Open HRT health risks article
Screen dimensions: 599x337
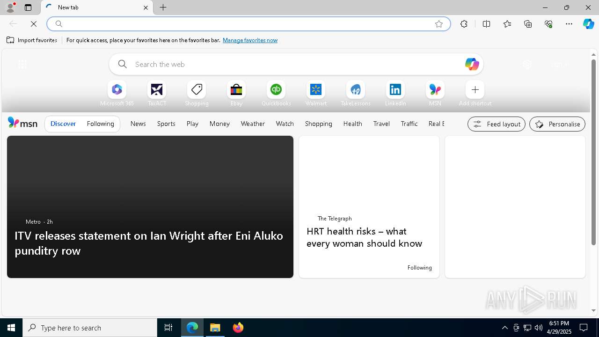tap(364, 237)
